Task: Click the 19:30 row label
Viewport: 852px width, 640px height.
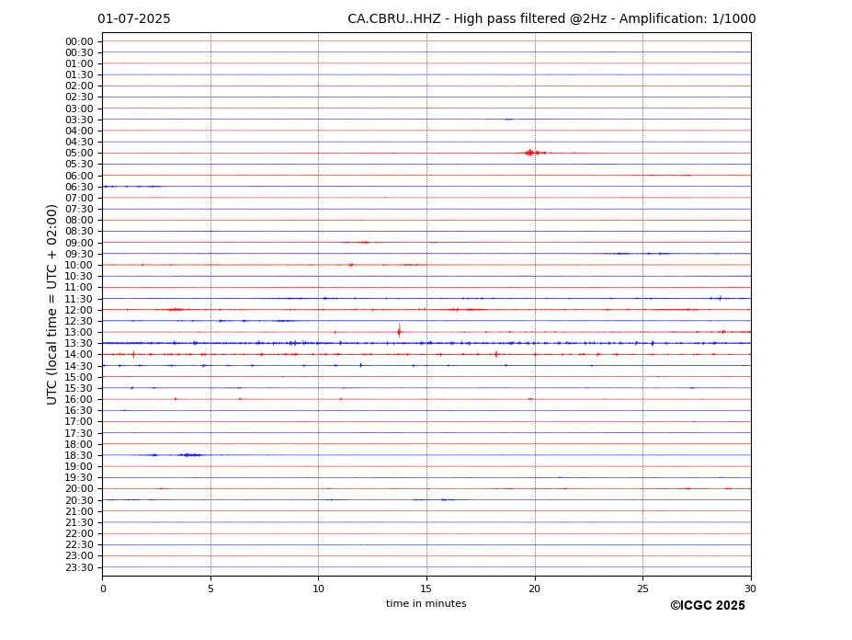Action: click(x=79, y=478)
